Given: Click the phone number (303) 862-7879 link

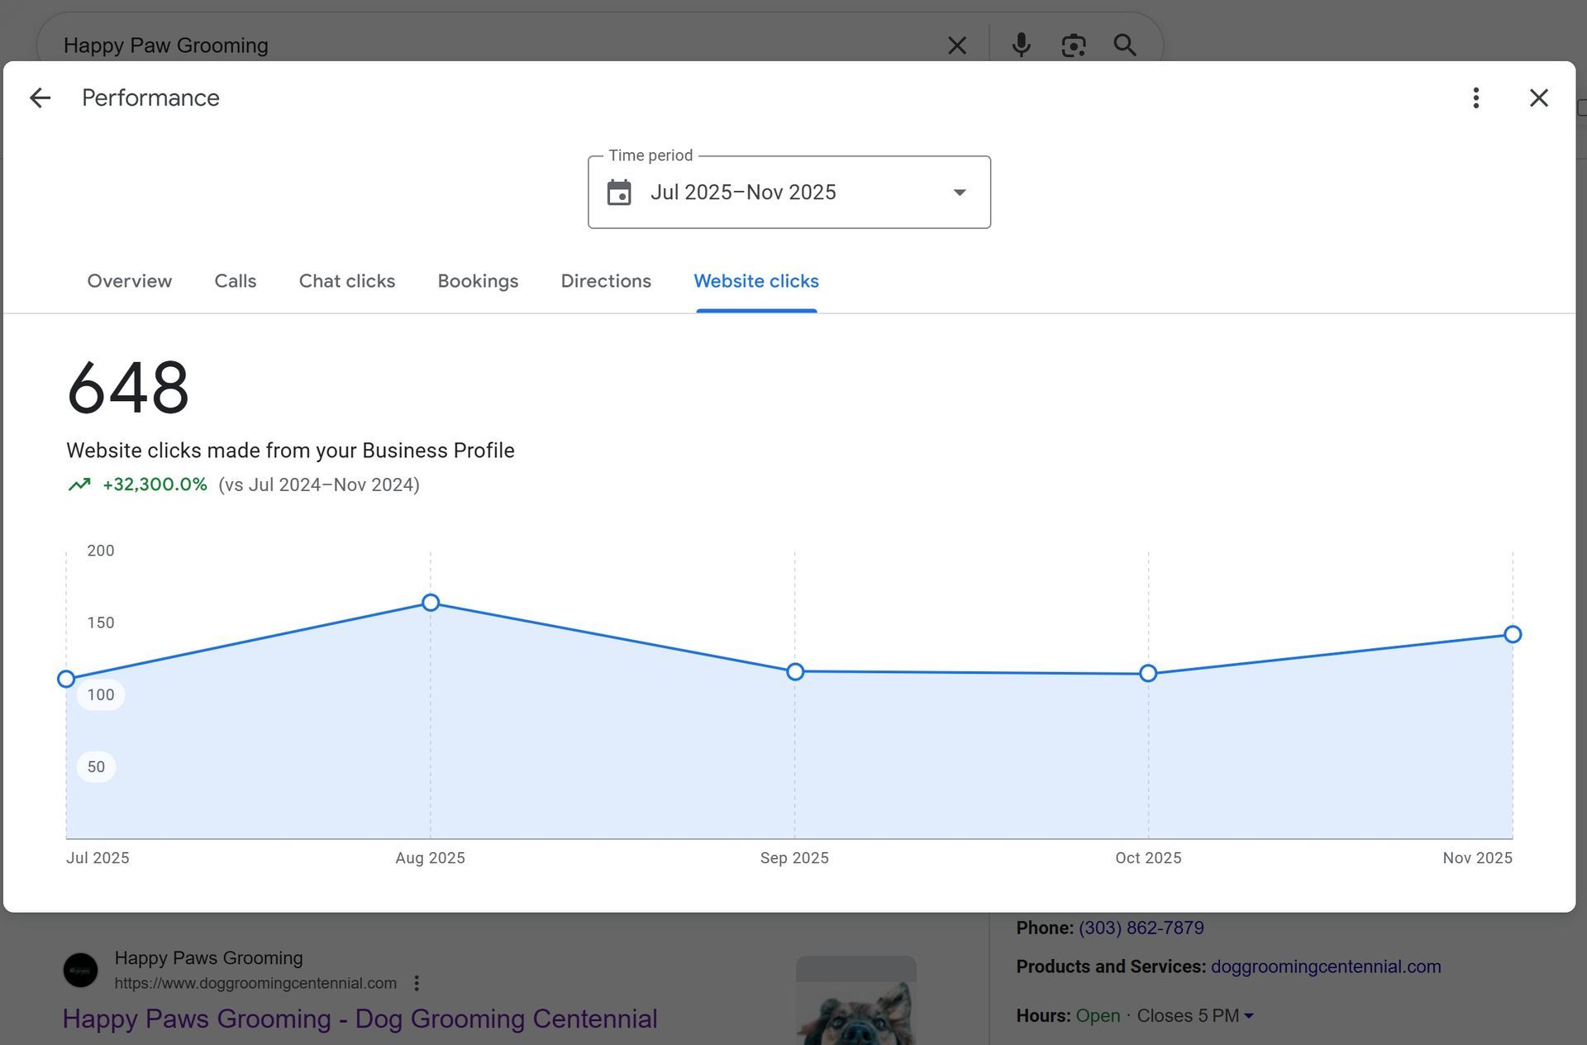Looking at the screenshot, I should point(1141,928).
